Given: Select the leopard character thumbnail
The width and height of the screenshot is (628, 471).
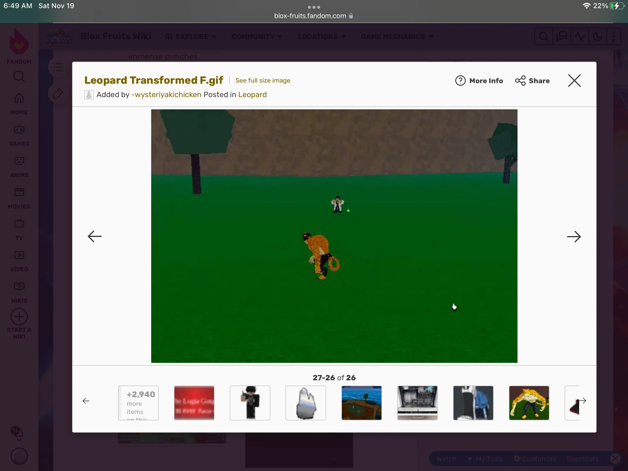Looking at the screenshot, I should 529,403.
